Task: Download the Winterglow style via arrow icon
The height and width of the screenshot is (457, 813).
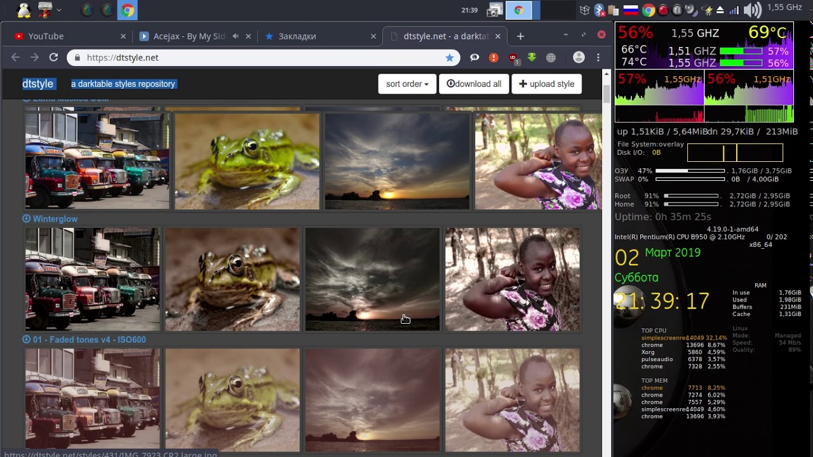Action: (x=27, y=219)
